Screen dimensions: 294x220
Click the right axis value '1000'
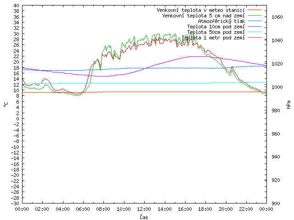pyautogui.click(x=277, y=87)
